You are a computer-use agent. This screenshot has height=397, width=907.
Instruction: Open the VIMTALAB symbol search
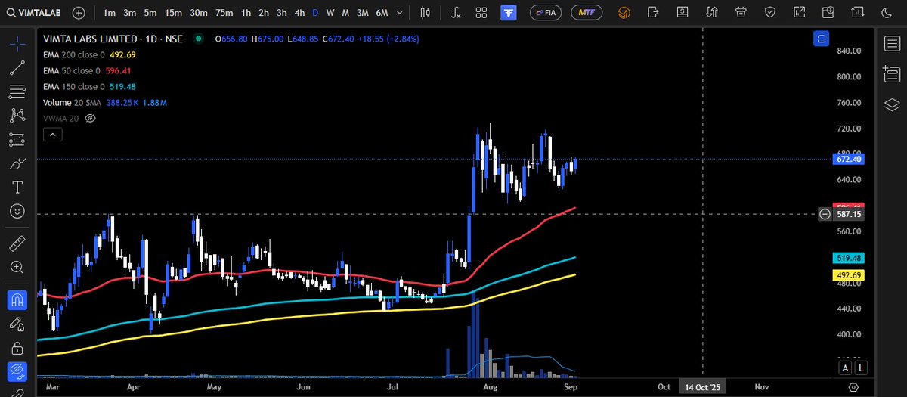[36, 13]
